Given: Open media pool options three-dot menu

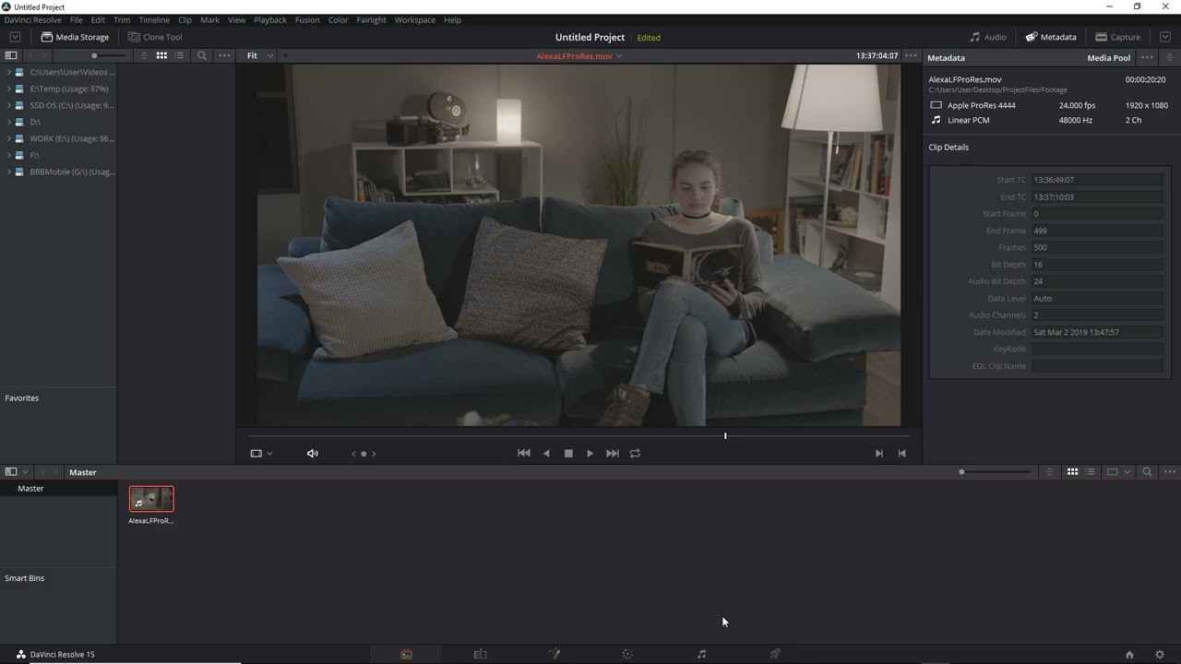Looking at the screenshot, I should pyautogui.click(x=1169, y=472).
